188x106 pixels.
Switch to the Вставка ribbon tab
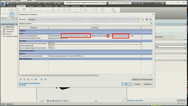click(39, 6)
